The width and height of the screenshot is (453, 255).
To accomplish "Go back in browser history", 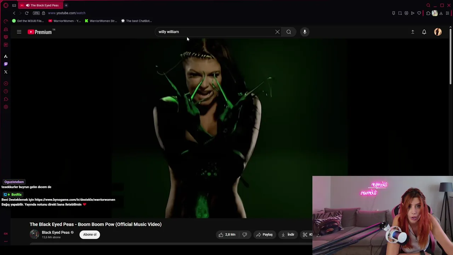I will point(14,13).
